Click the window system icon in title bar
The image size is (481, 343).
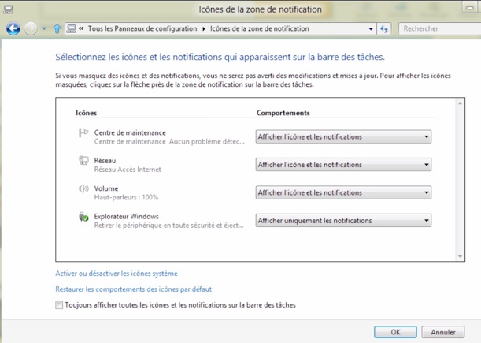[x=8, y=9]
